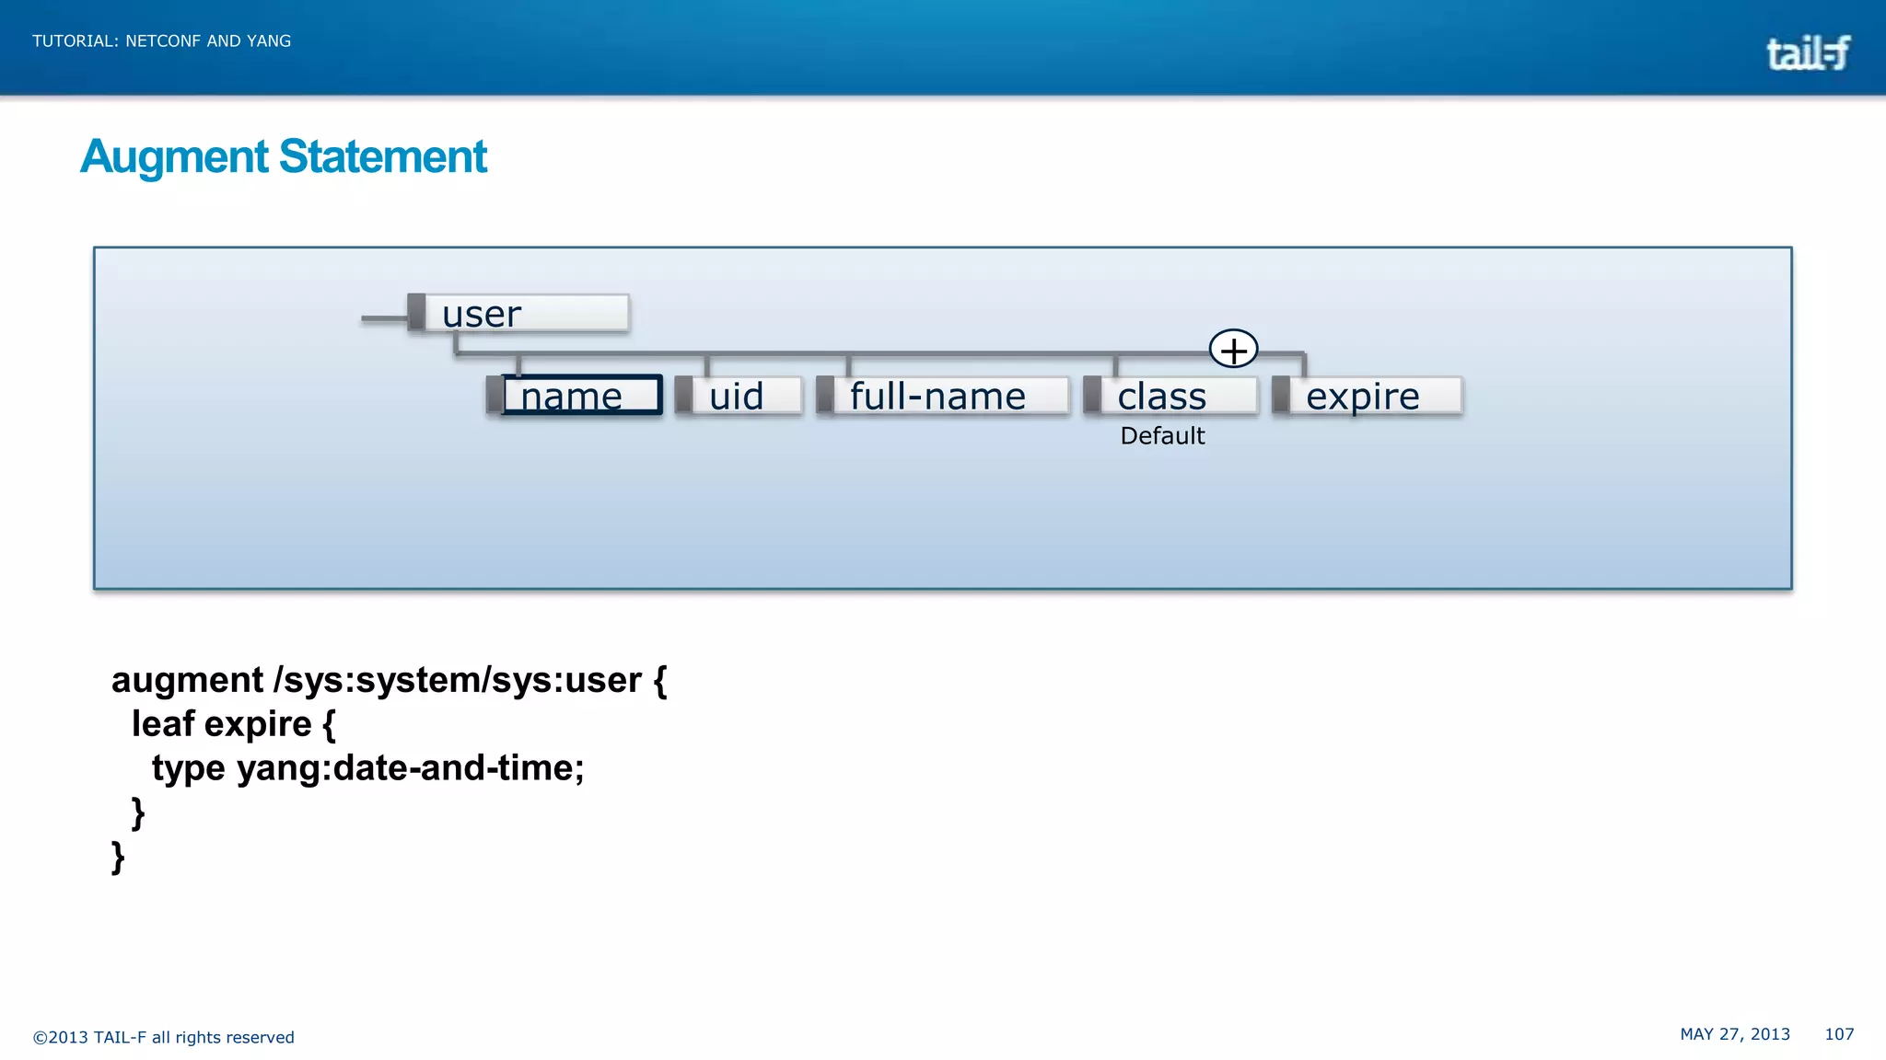Click the full-name leaf node
Viewport: 1886px width, 1060px height.
coord(943,396)
